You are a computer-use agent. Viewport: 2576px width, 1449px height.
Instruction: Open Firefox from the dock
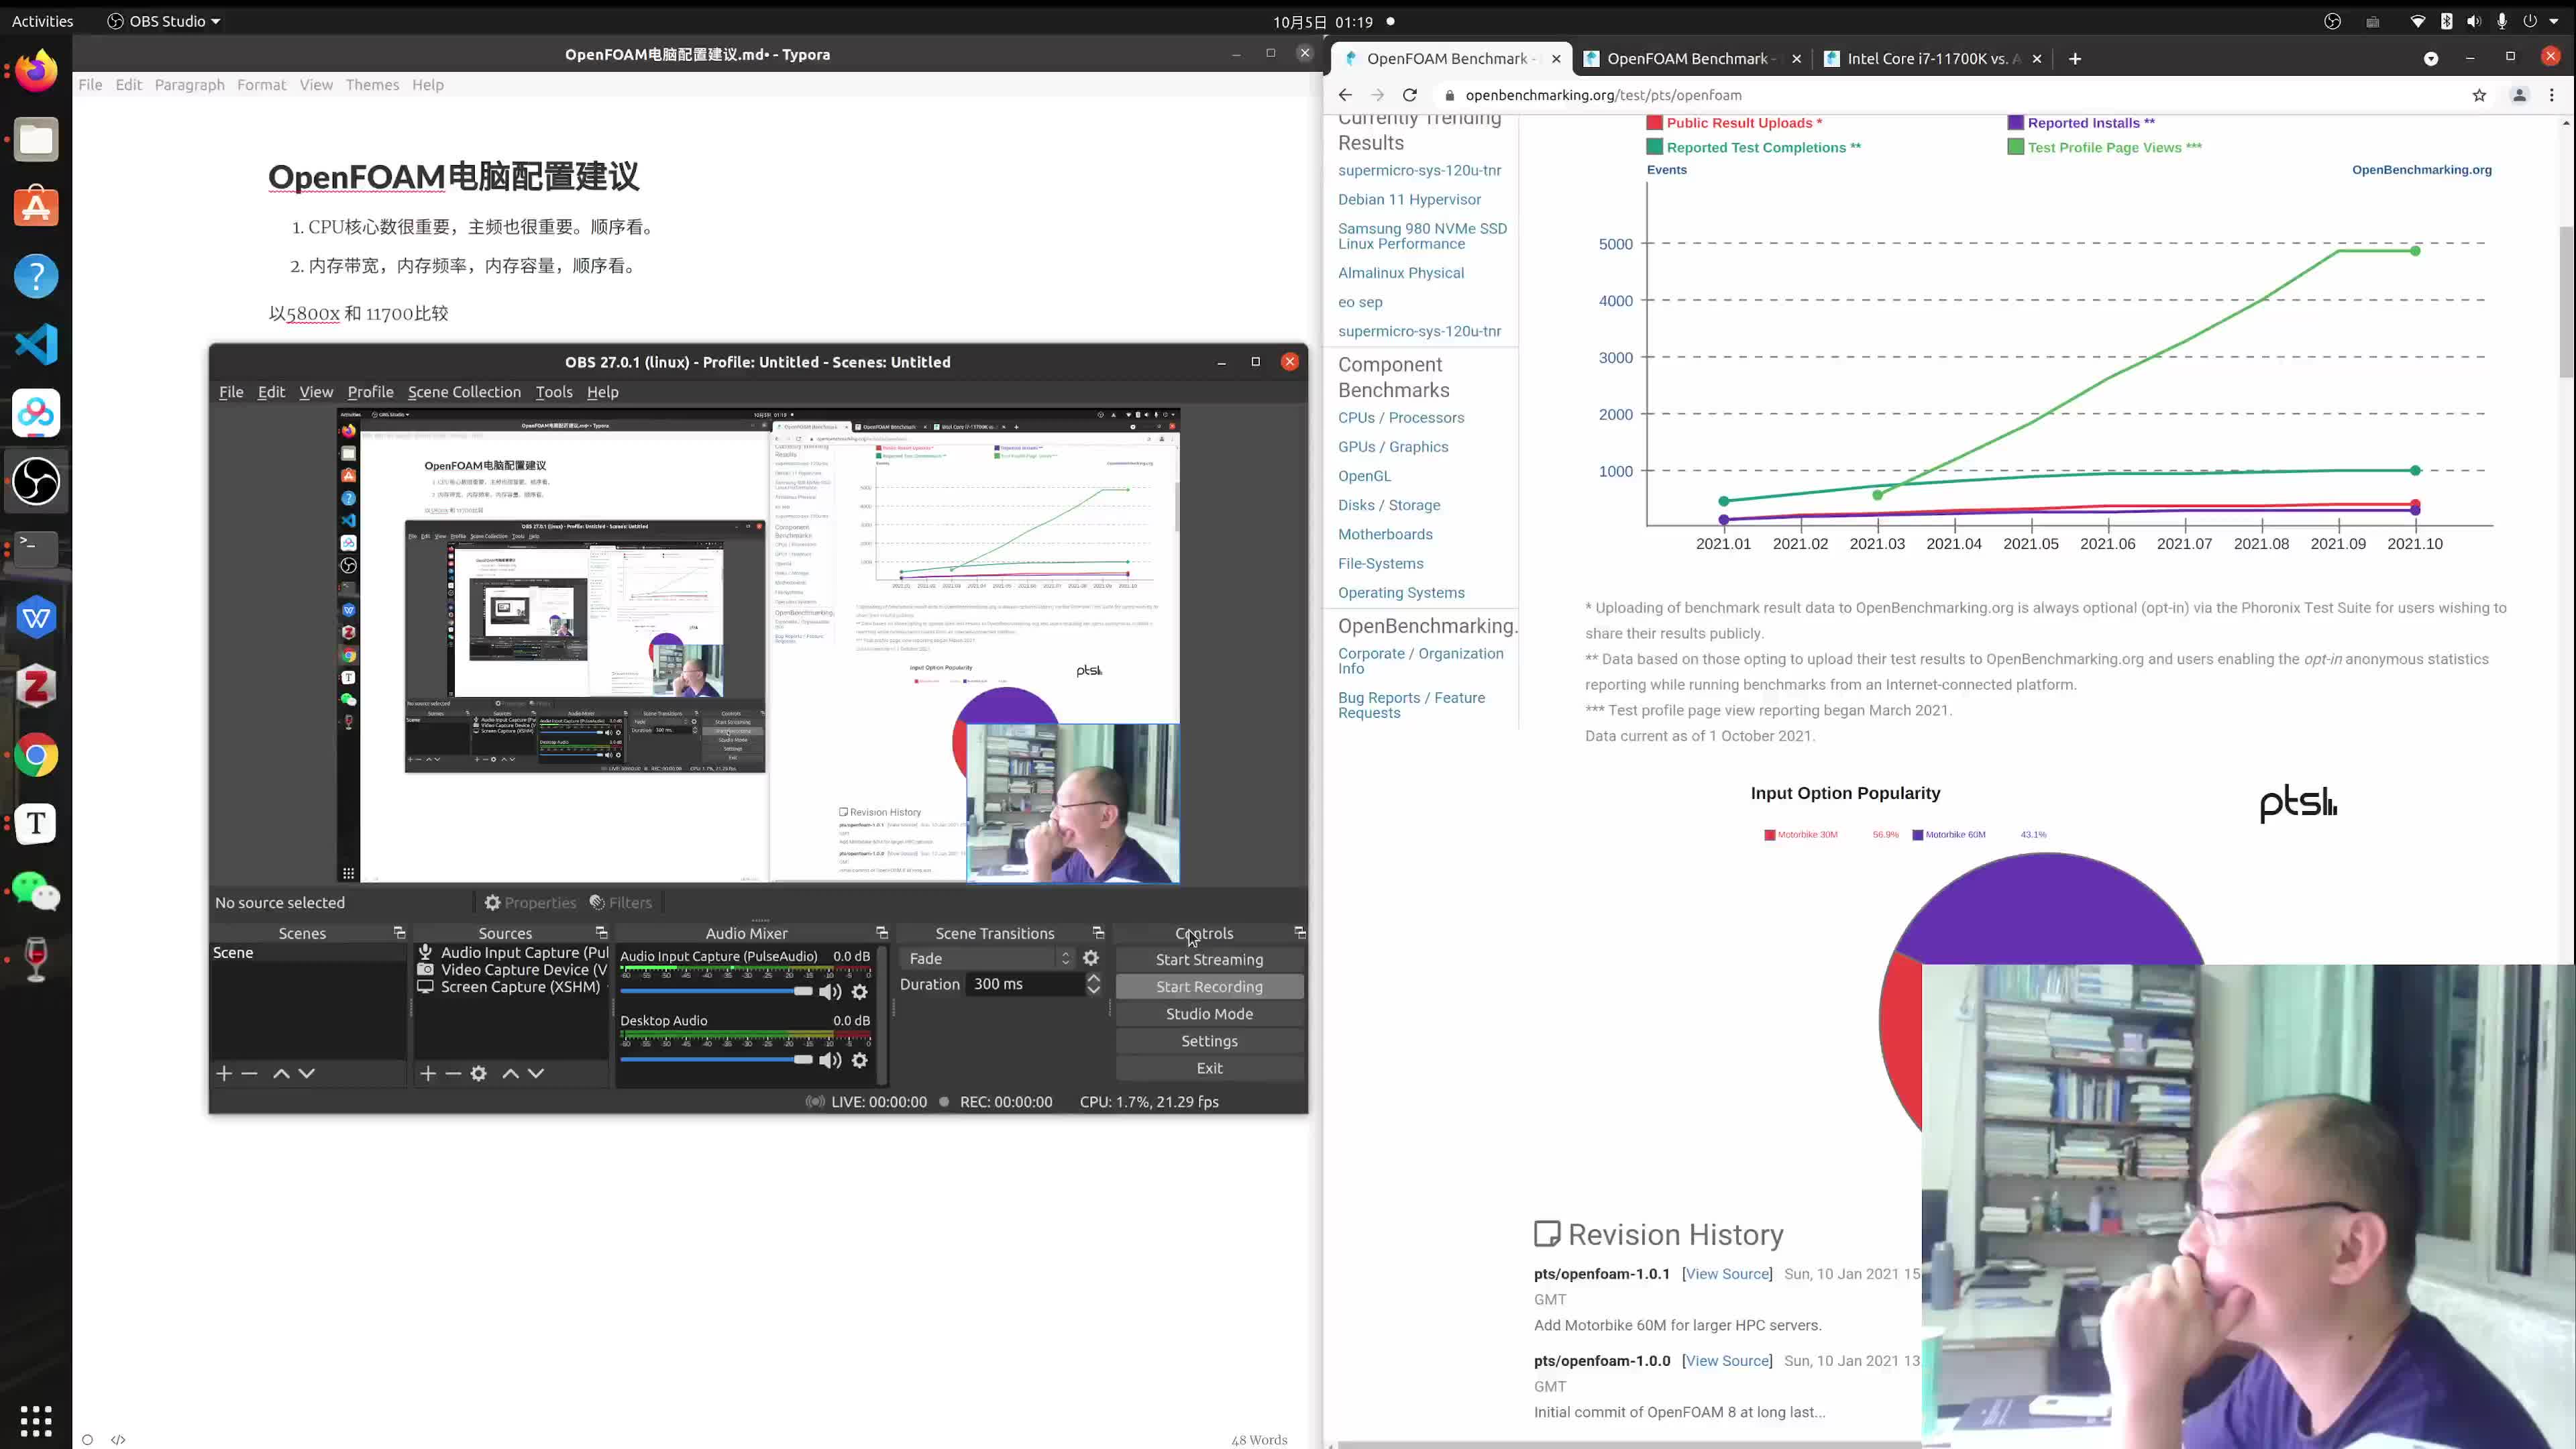point(36,71)
